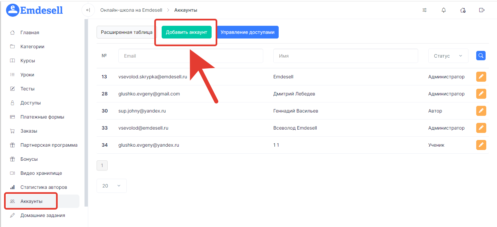This screenshot has height=227, width=497.
Task: Open Домашние задания in sidebar
Action: click(43, 215)
